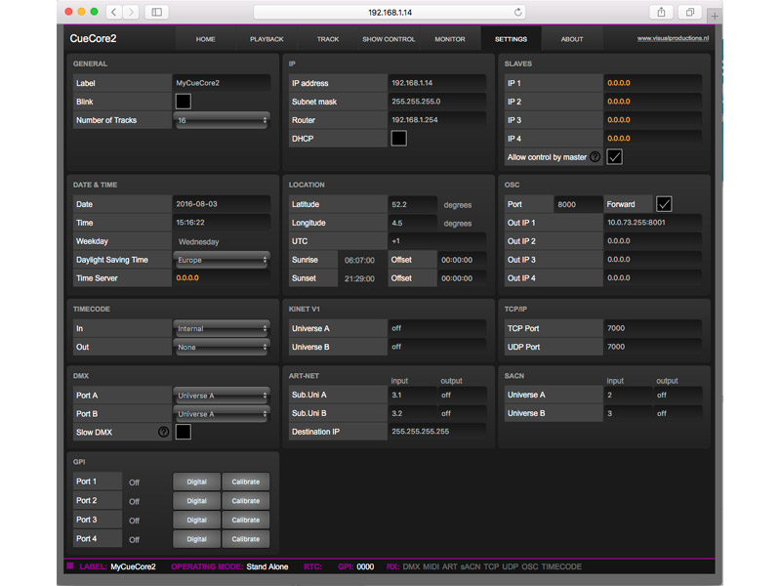Open the Safari share button
This screenshot has height=586, width=781.
point(662,12)
